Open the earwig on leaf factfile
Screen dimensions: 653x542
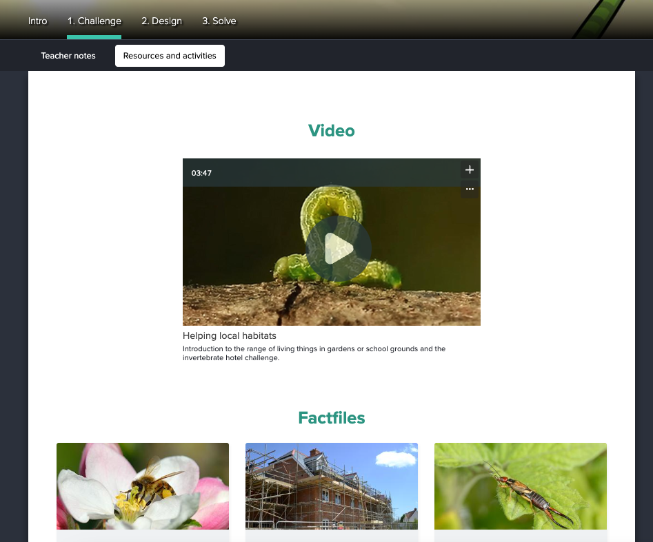tap(521, 486)
